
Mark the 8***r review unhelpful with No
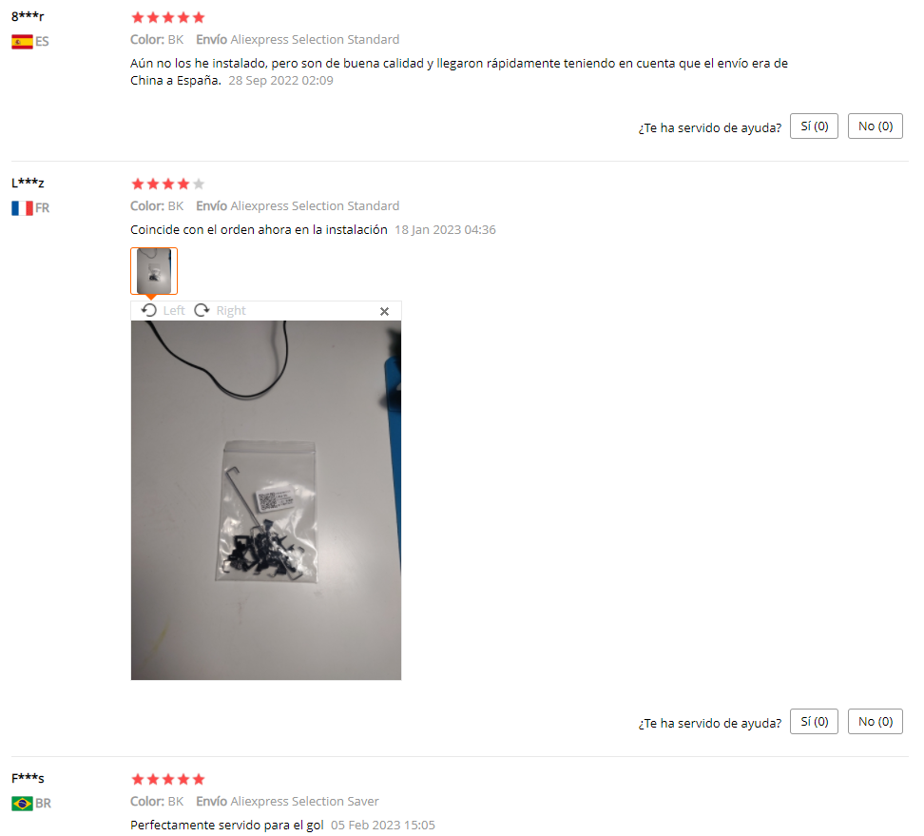point(876,126)
